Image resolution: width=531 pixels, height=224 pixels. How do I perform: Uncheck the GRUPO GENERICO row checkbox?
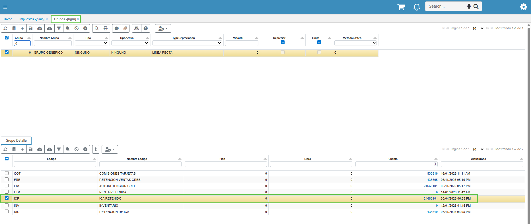[7, 52]
